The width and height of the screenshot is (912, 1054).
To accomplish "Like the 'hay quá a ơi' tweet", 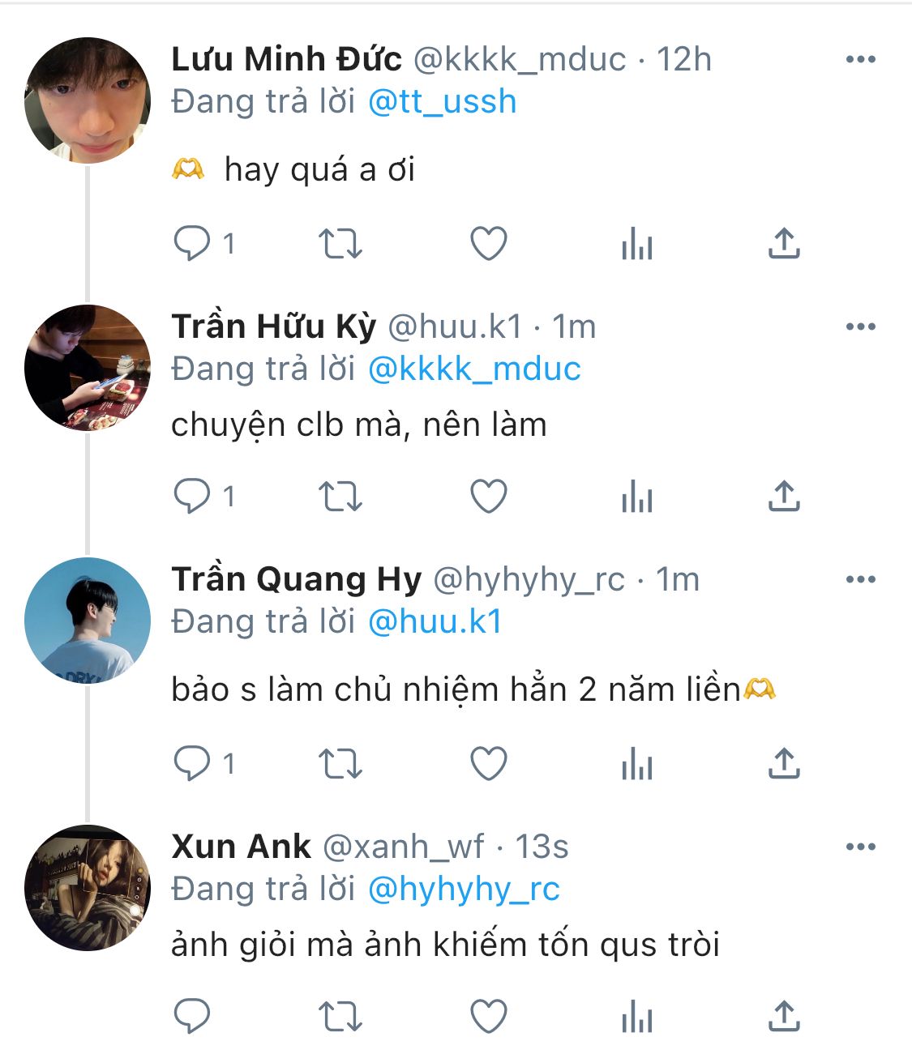I will point(489,243).
